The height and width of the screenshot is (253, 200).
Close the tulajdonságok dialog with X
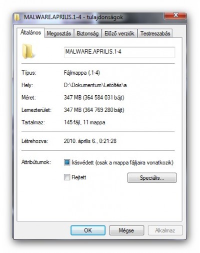point(175,16)
